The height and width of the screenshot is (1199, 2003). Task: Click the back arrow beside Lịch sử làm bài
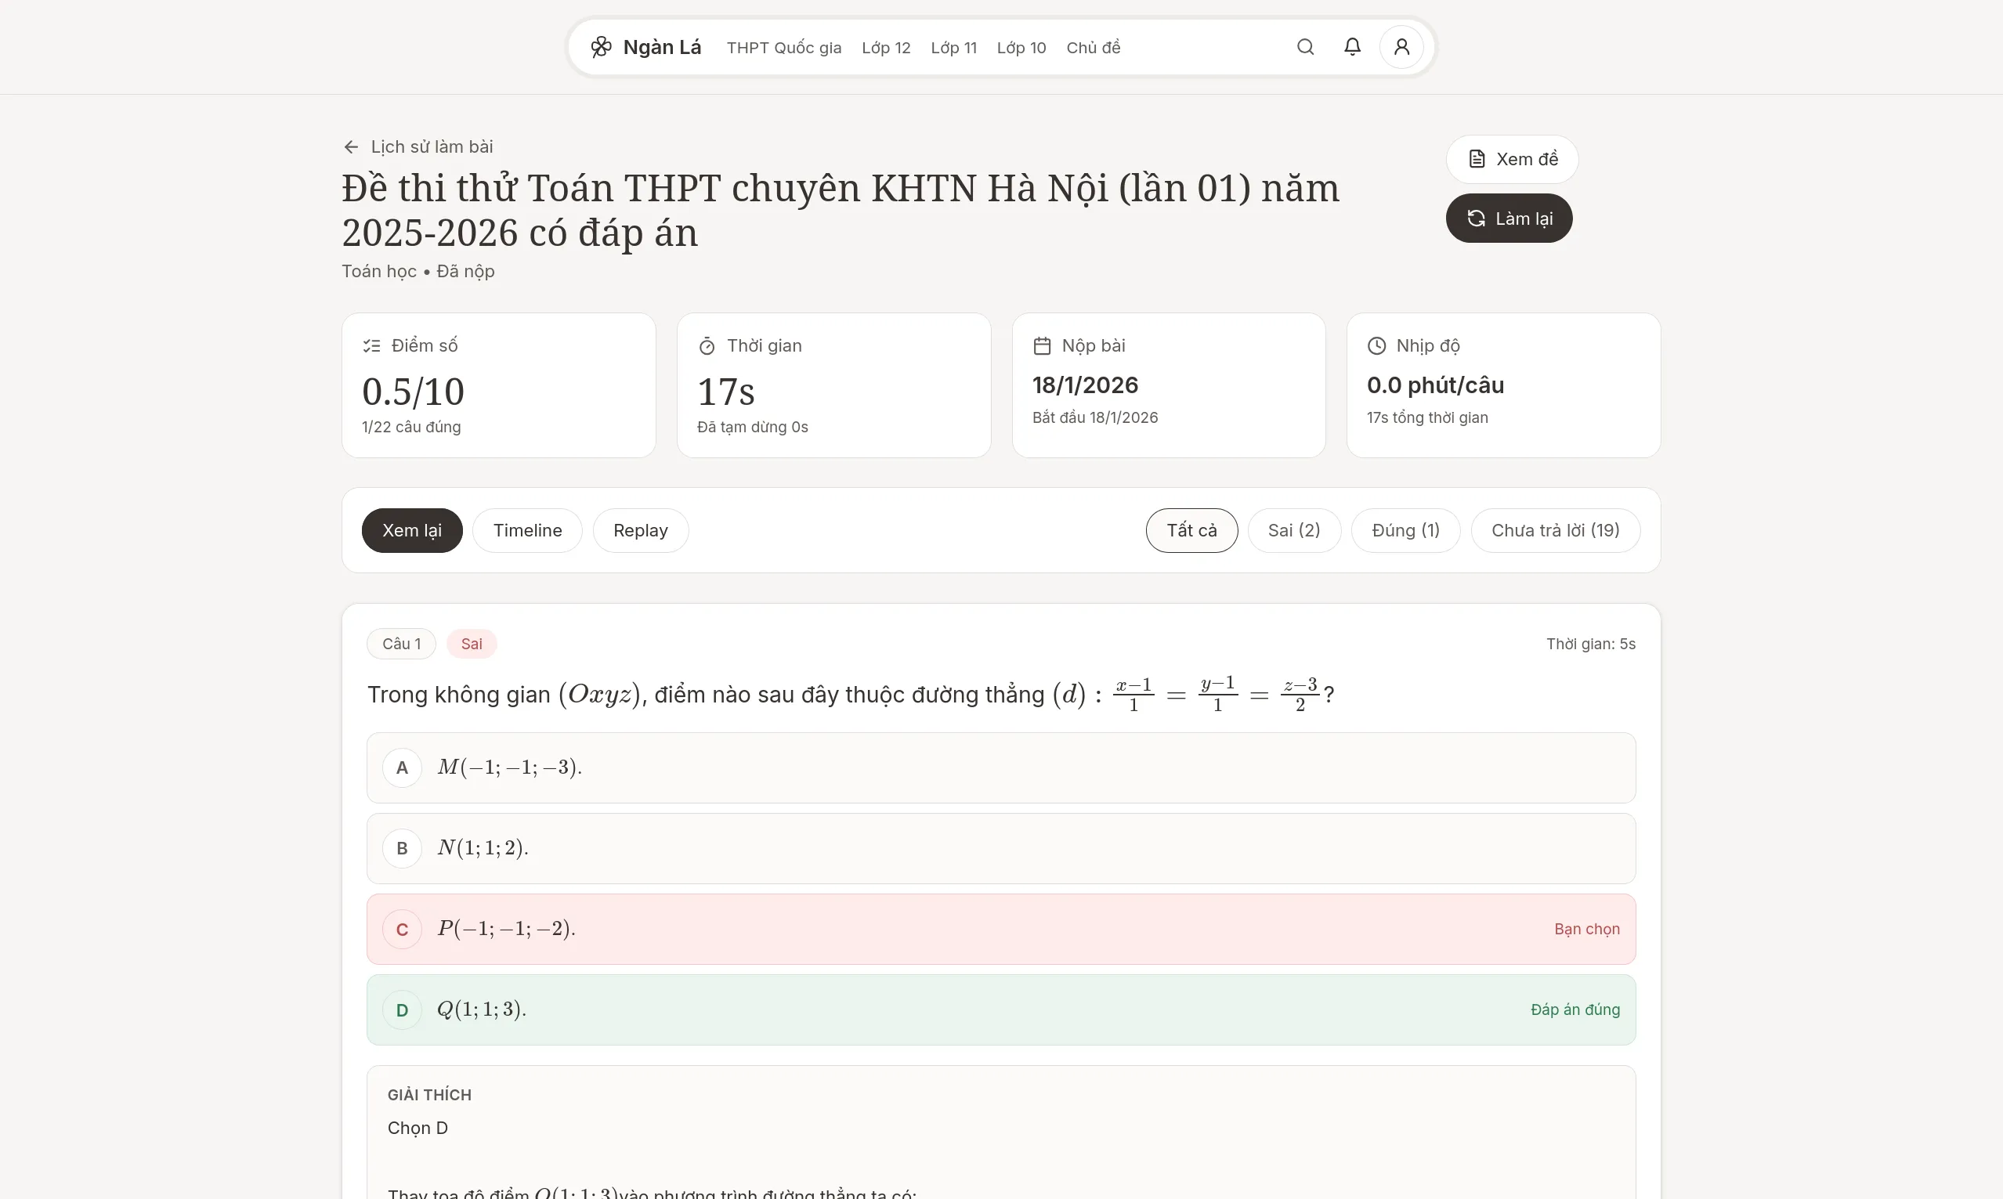point(351,146)
